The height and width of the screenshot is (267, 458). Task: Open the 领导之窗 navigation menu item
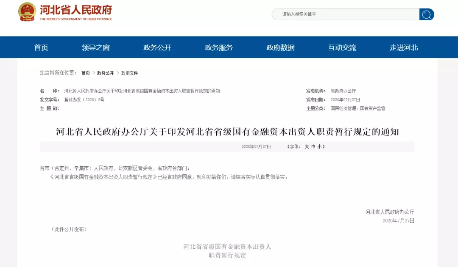[96, 47]
